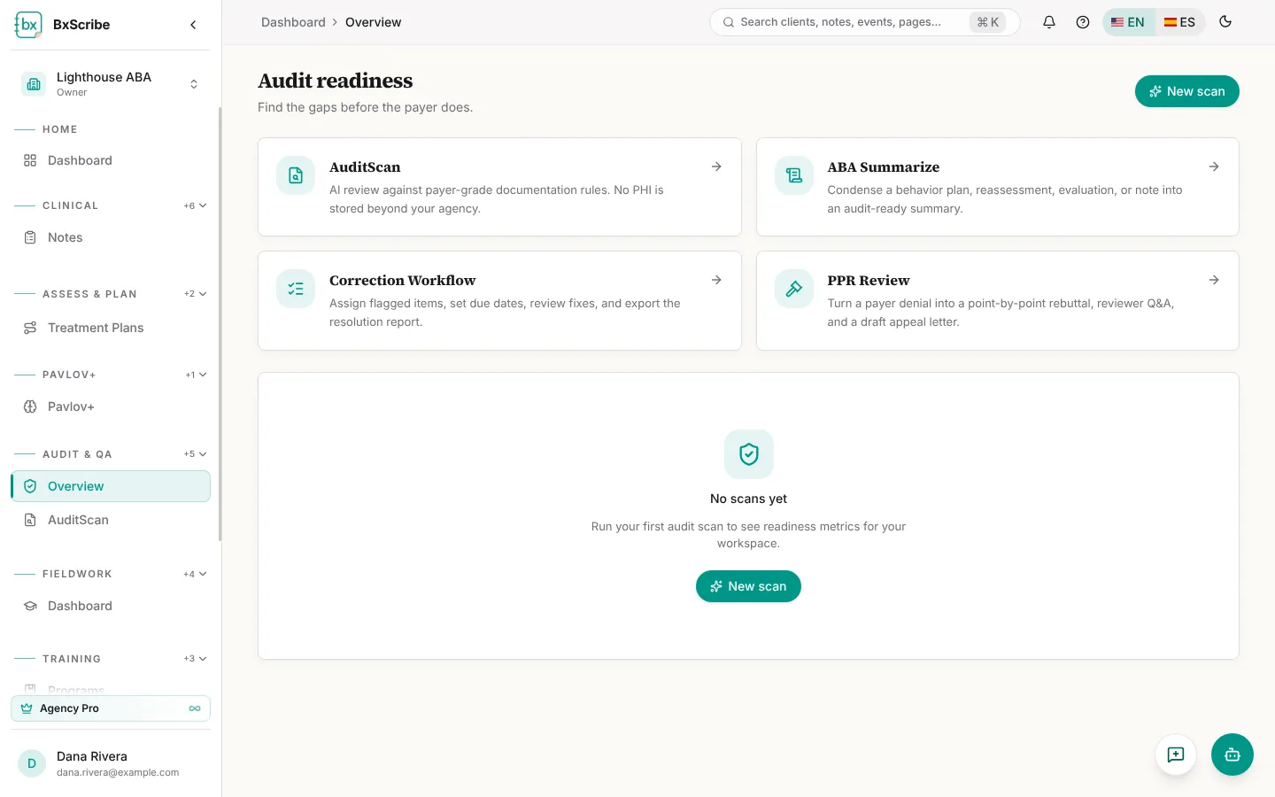Open the Fieldwork Dashboard item
This screenshot has width=1275, height=797.
pyautogui.click(x=111, y=606)
